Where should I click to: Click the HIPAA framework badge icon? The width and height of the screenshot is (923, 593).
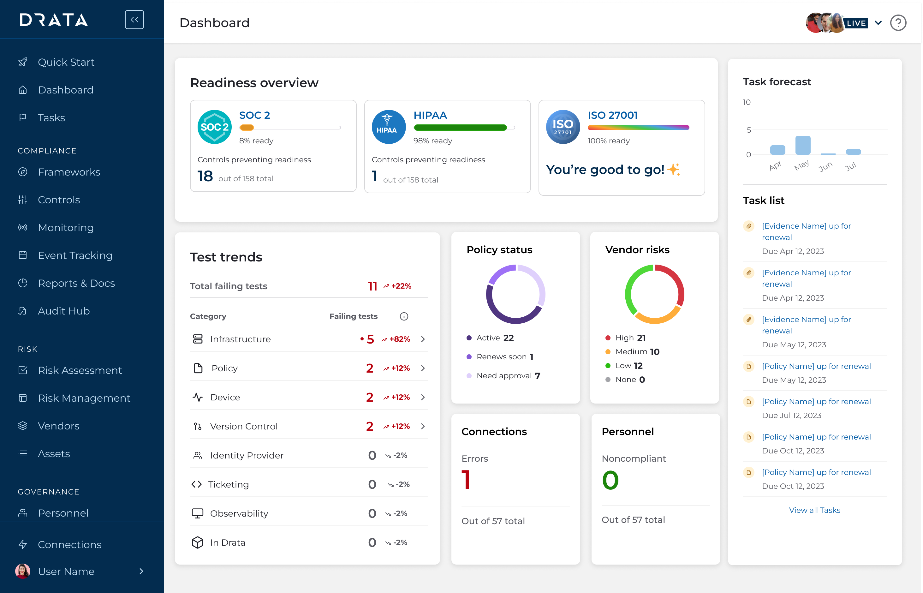pyautogui.click(x=388, y=127)
